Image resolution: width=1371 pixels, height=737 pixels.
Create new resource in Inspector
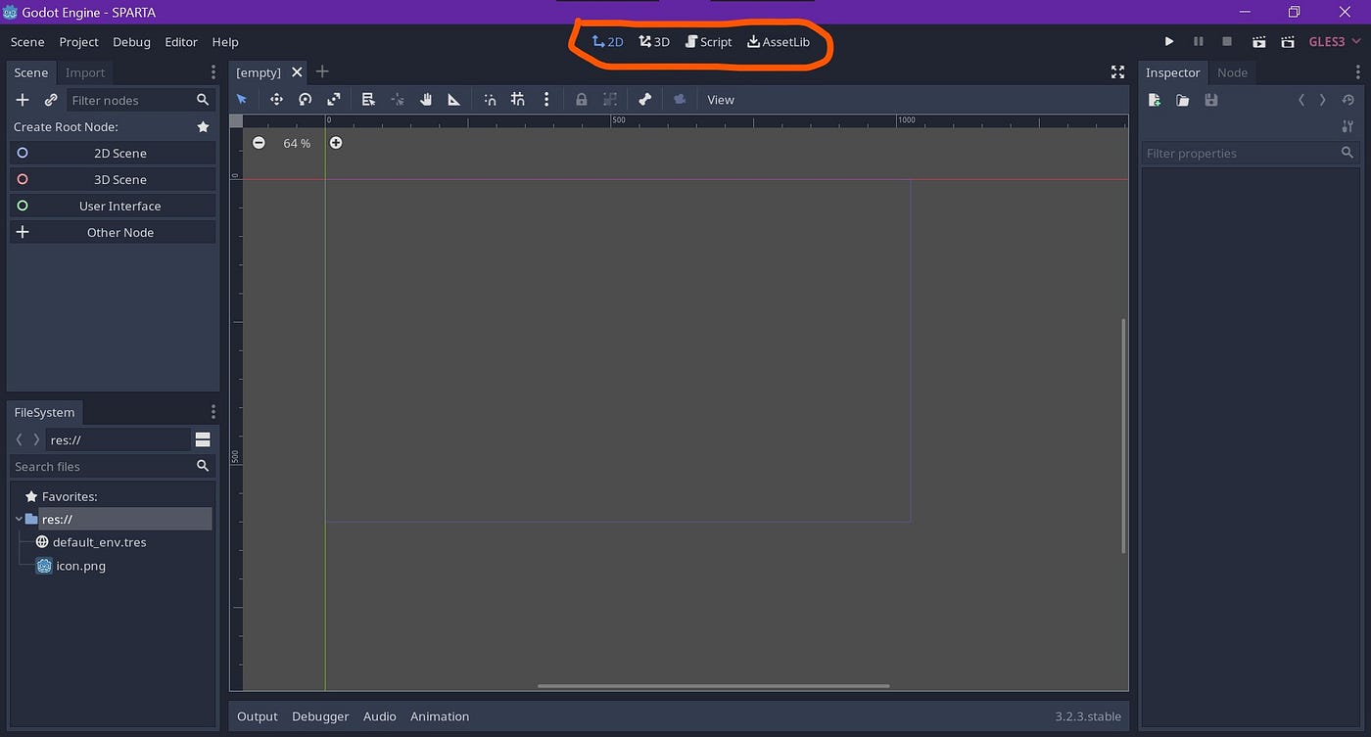[x=1155, y=100]
